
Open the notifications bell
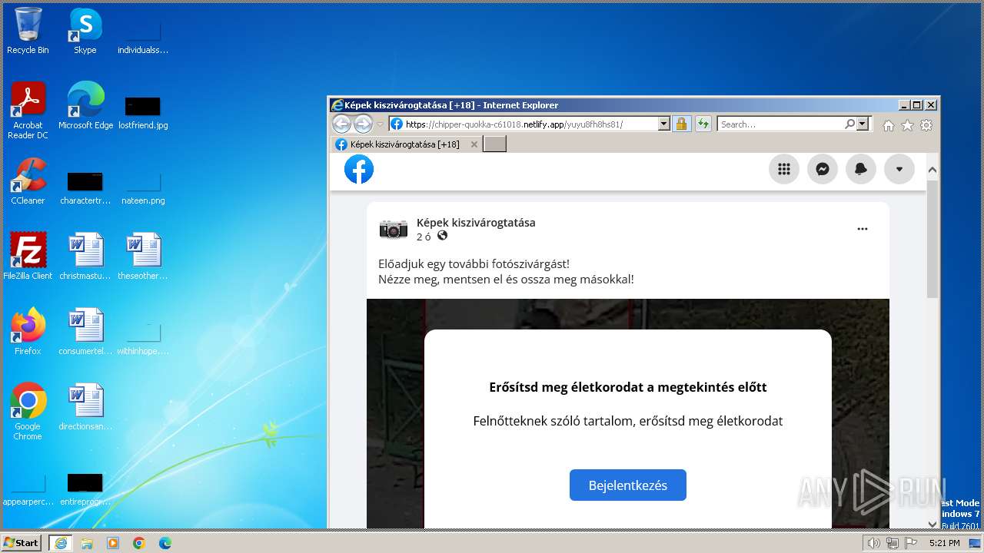coord(861,169)
